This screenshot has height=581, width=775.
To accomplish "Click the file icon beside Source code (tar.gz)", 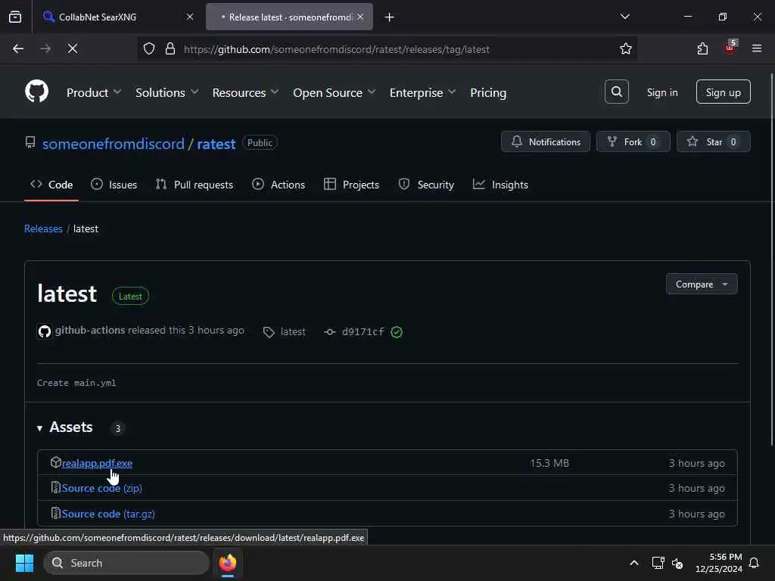I will [x=56, y=514].
